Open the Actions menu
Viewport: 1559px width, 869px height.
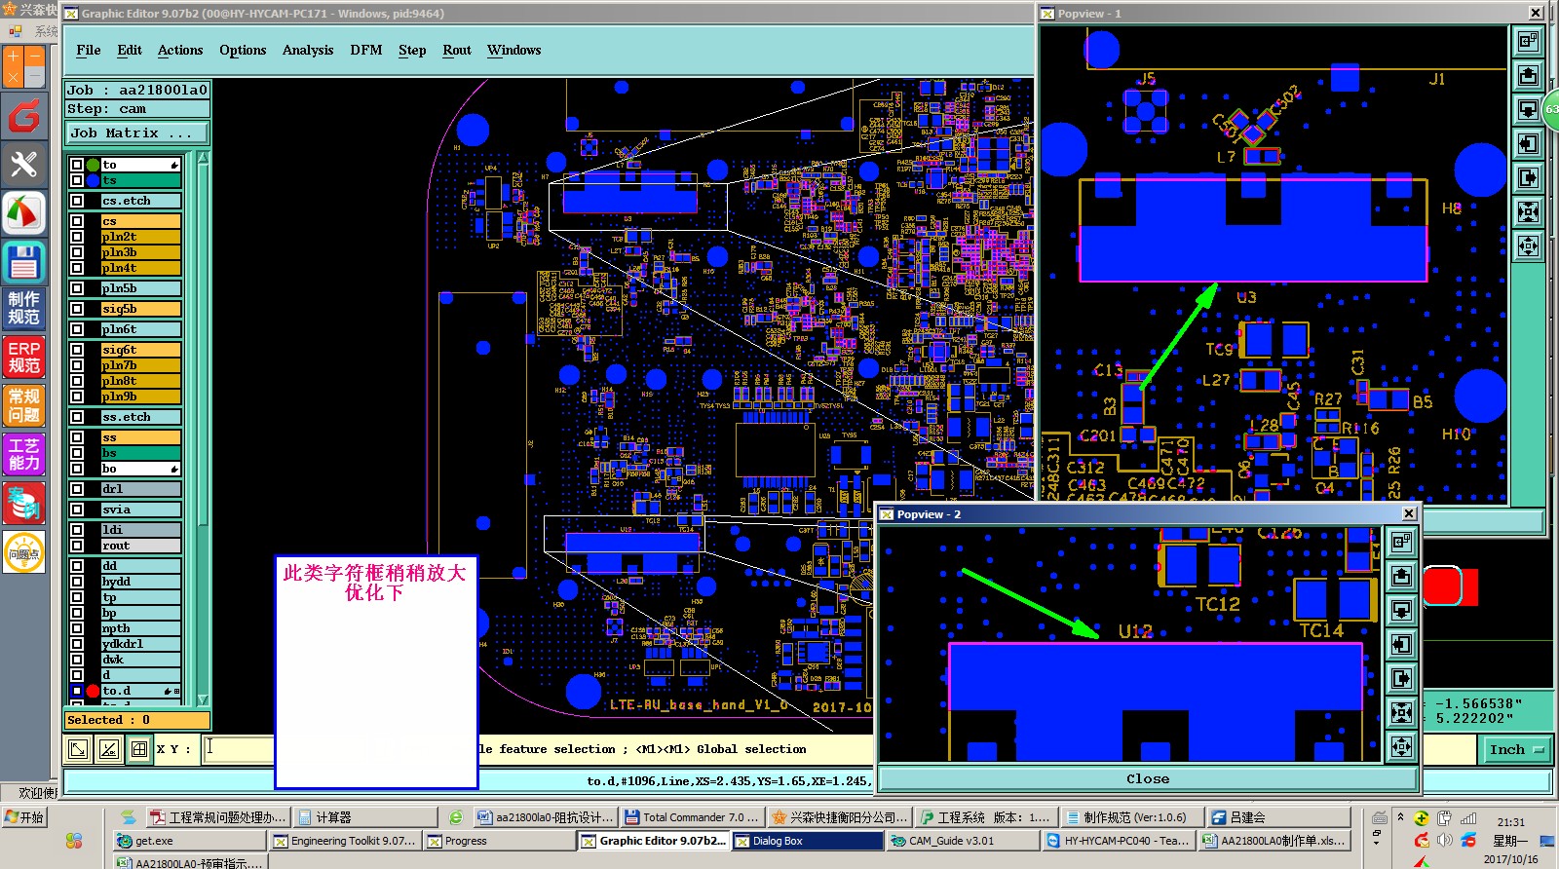pos(180,50)
